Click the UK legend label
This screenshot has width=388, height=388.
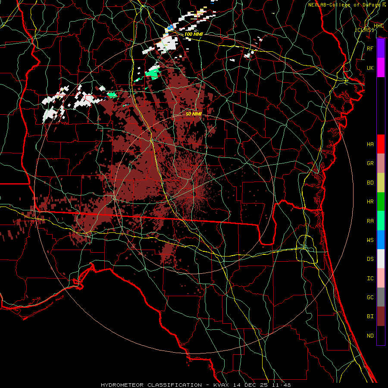(370, 68)
